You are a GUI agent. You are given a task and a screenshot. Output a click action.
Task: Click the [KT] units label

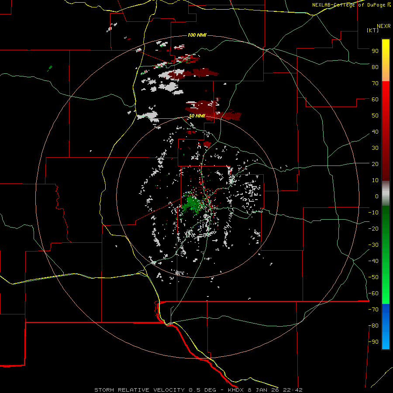(x=373, y=30)
